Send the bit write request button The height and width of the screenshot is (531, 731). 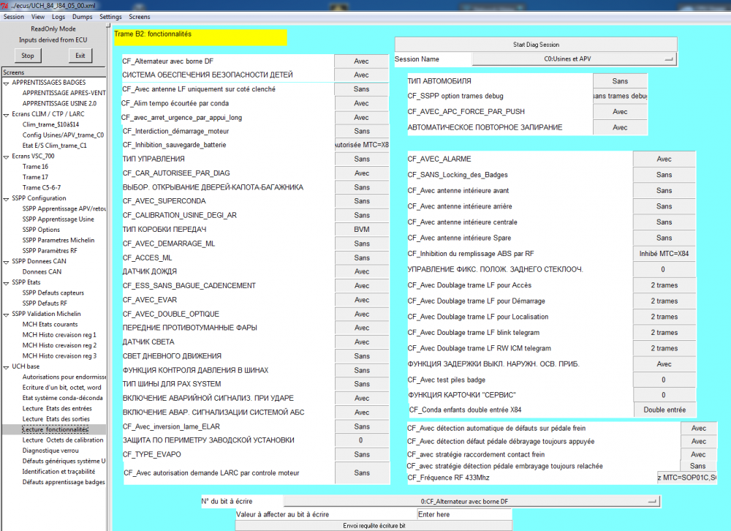(x=374, y=526)
